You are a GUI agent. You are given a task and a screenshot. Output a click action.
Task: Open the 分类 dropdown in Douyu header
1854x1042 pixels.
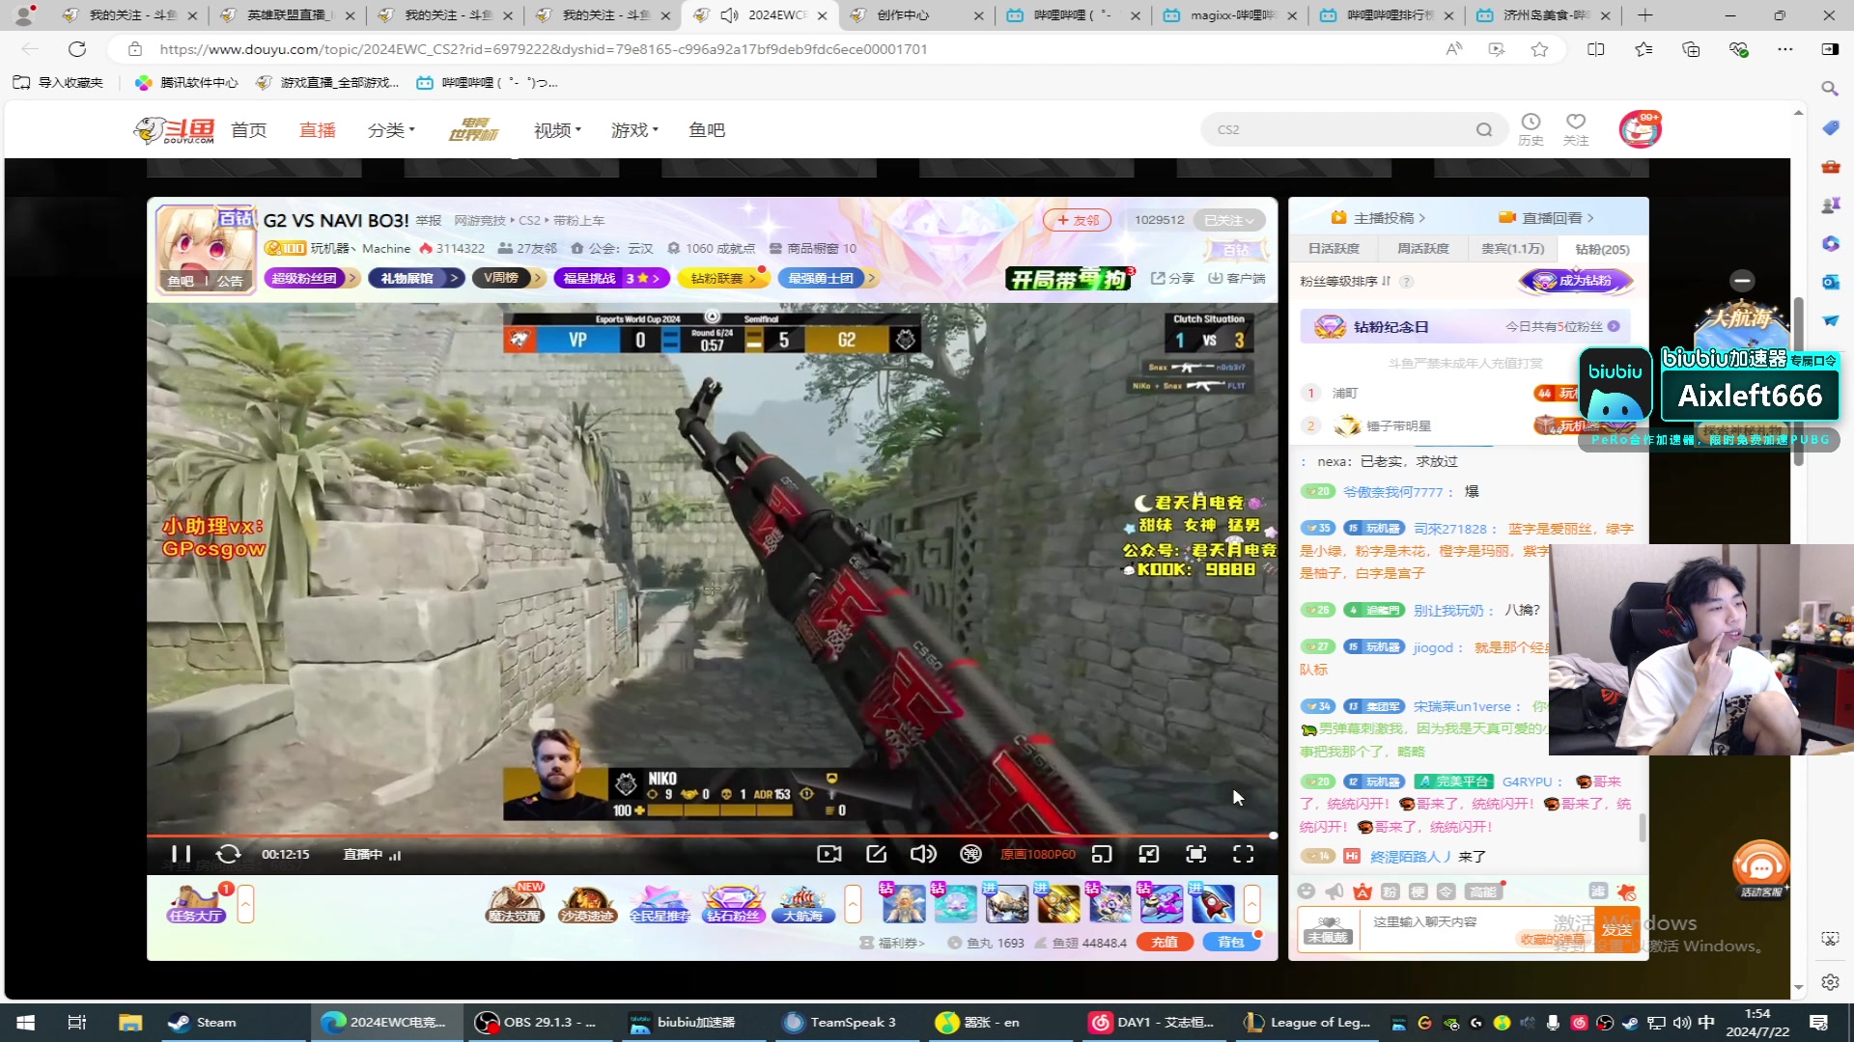(391, 130)
